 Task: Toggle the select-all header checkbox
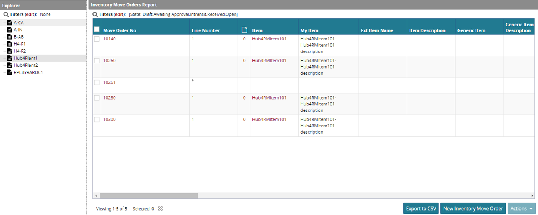point(97,29)
